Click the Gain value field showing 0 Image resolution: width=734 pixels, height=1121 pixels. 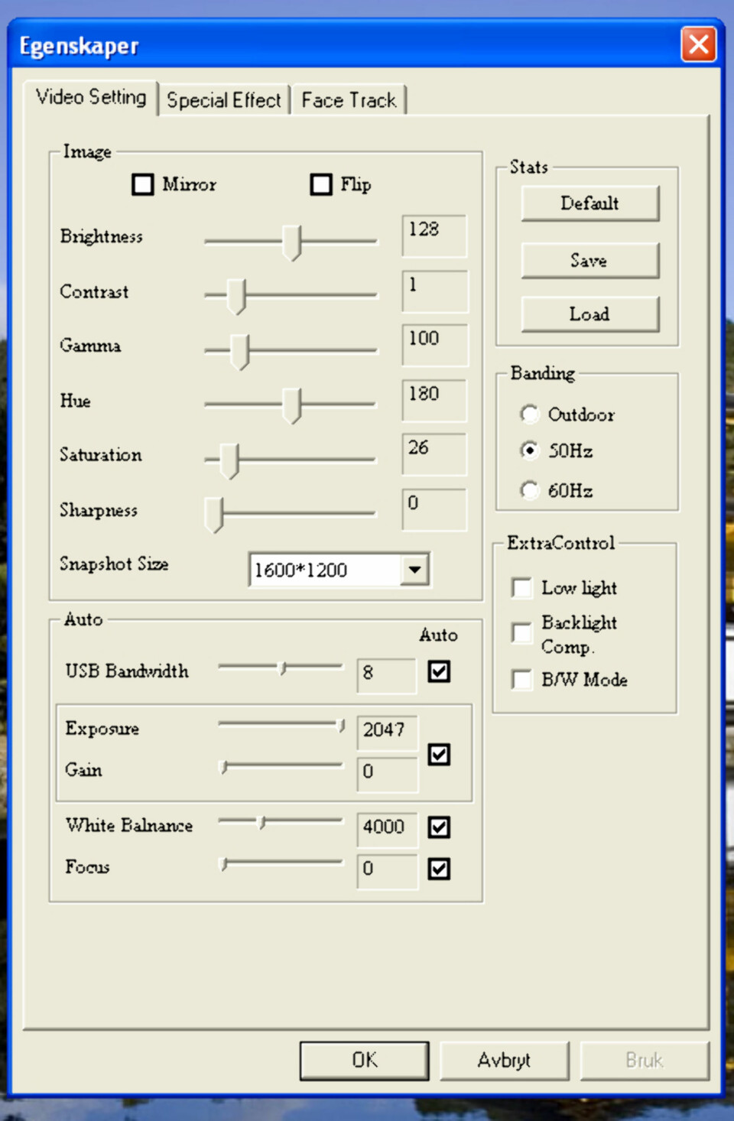click(388, 774)
